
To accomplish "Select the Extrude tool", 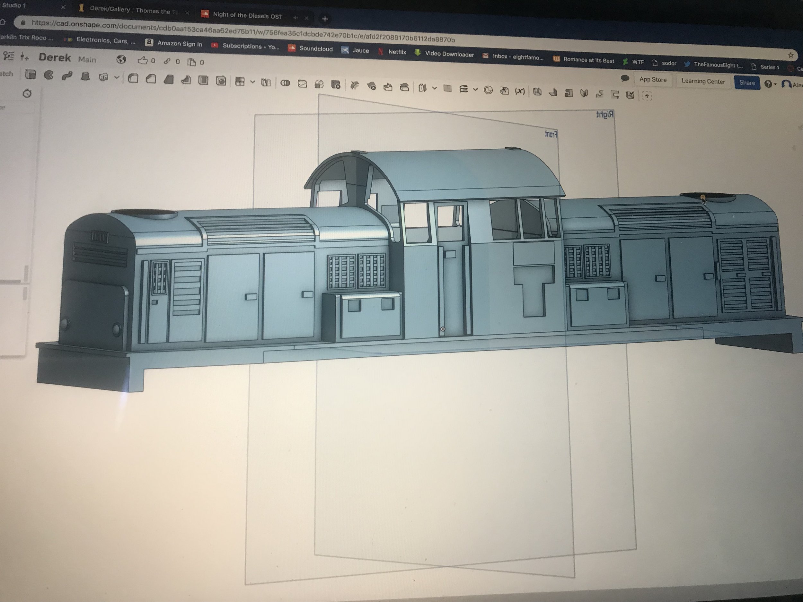I will [31, 74].
